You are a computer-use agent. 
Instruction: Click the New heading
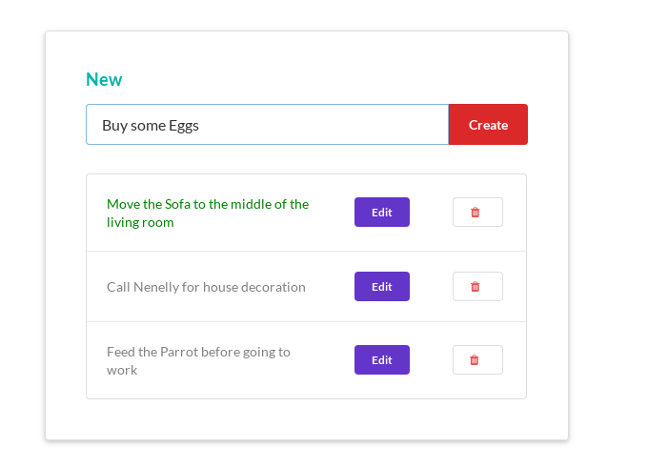pos(104,79)
